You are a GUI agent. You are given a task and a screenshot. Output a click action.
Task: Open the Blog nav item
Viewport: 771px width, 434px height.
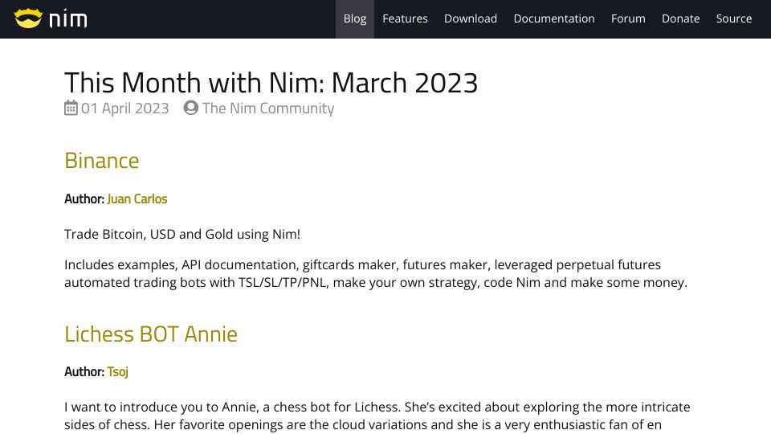(x=354, y=18)
